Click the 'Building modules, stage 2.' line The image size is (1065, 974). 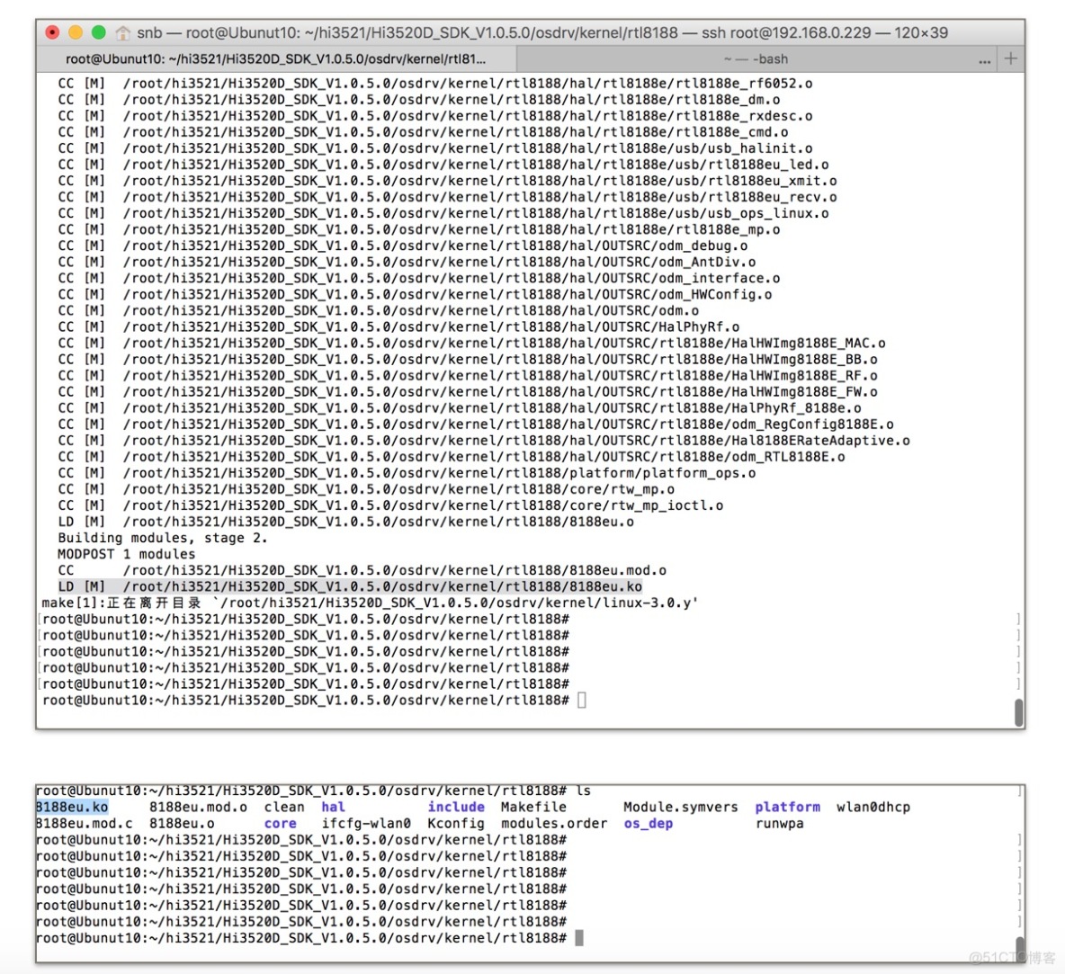[162, 538]
